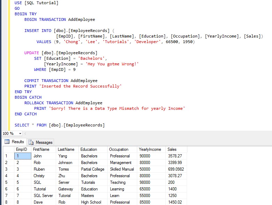Click the 'Skilled Manual' occupation cell
This screenshot has width=272, height=205.
click(122, 169)
